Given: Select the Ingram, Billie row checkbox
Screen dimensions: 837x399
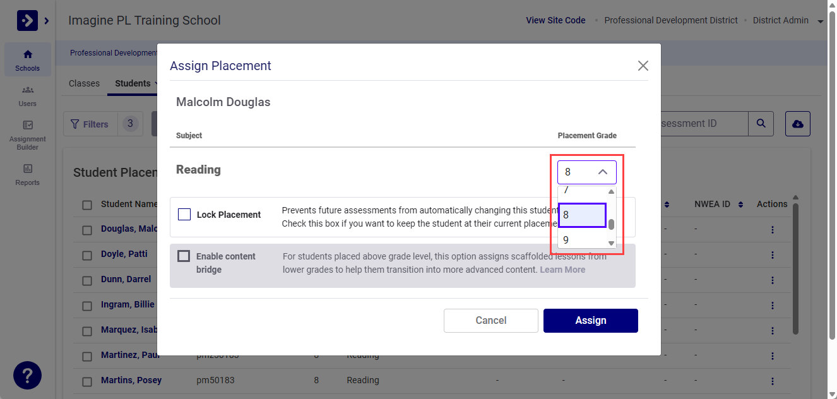Looking at the screenshot, I should 87,306.
